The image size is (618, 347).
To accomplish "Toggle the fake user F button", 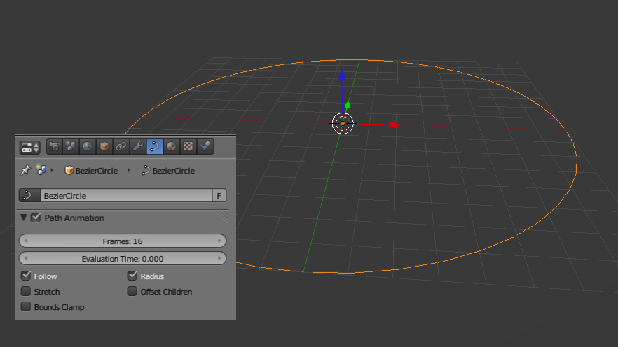I will click(219, 195).
